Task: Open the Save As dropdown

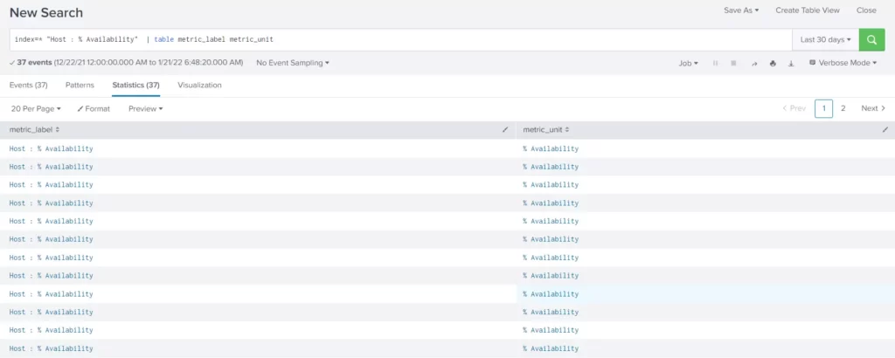Action: pos(741,10)
